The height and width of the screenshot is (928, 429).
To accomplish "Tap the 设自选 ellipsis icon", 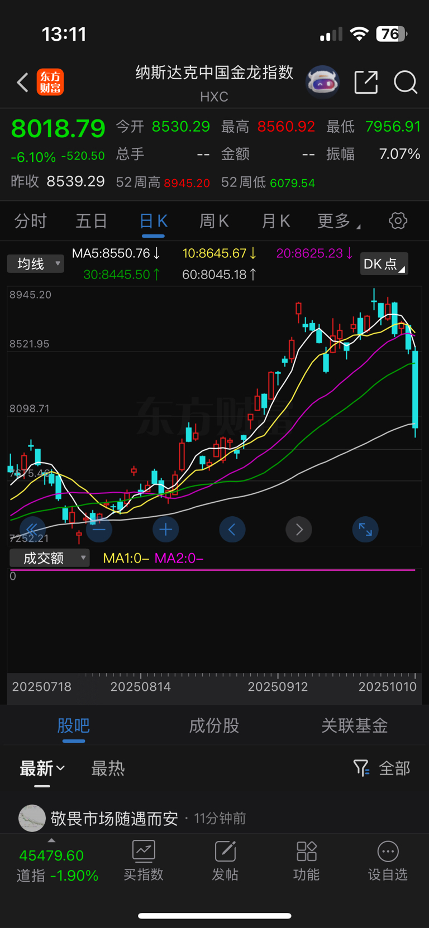I will click(x=388, y=852).
